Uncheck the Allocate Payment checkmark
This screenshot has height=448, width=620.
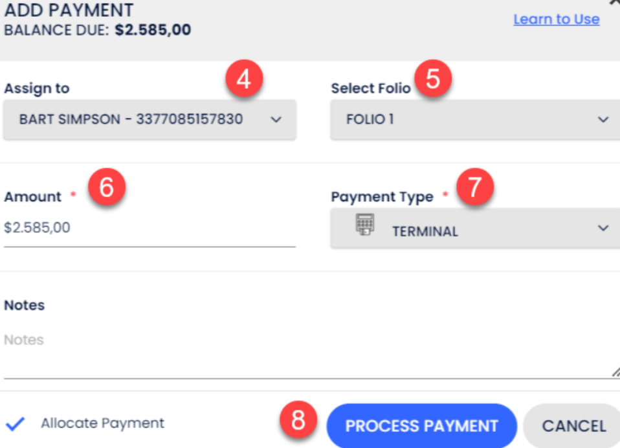click(x=15, y=424)
